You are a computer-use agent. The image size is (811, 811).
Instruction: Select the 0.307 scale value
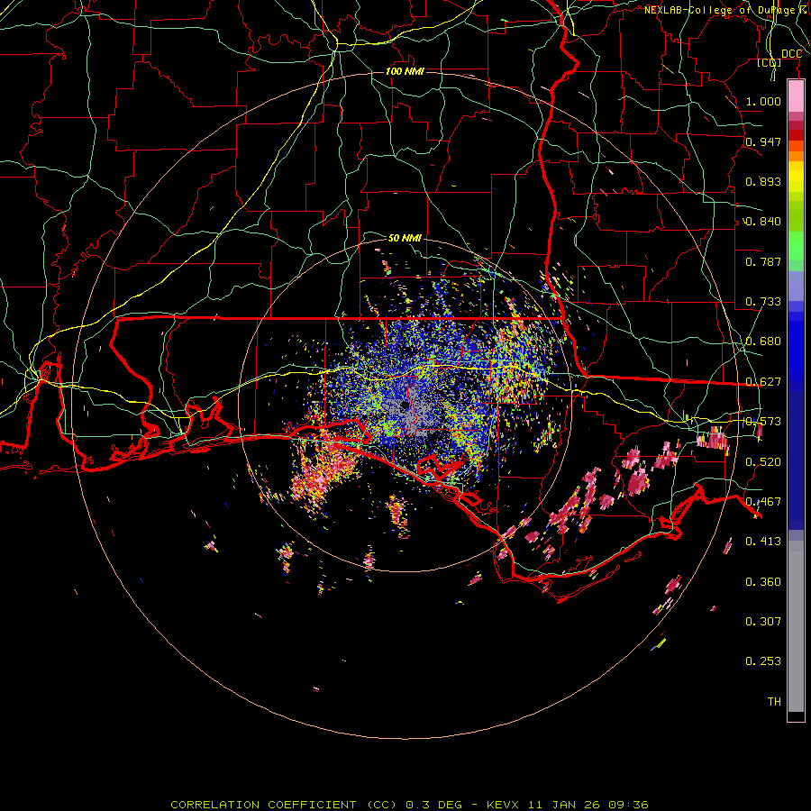pos(763,621)
